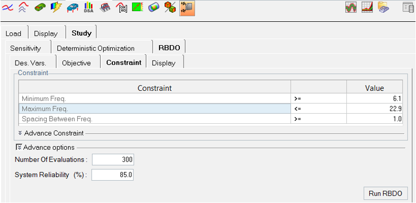Switch to the Sensitivity tab
This screenshot has width=416, height=203.
click(x=26, y=48)
